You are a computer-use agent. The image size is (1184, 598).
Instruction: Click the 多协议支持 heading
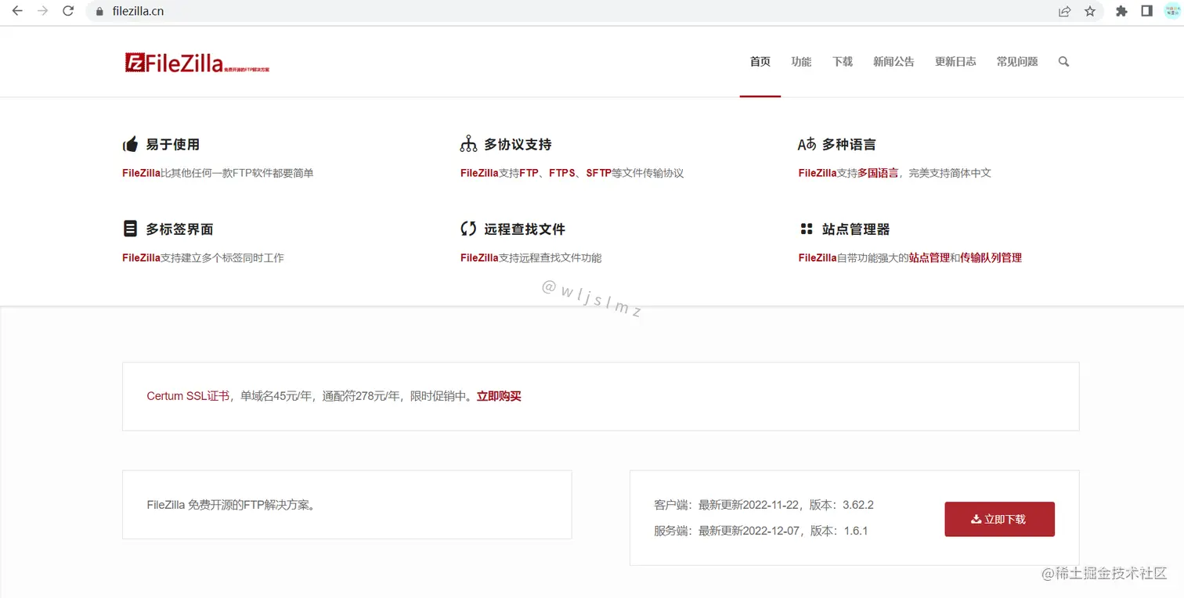[x=518, y=145]
